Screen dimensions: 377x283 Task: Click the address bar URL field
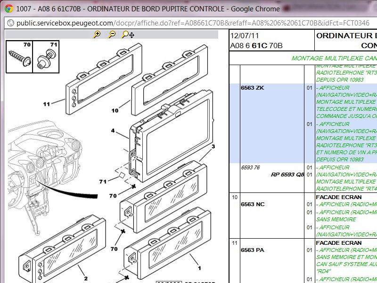pyautogui.click(x=193, y=23)
